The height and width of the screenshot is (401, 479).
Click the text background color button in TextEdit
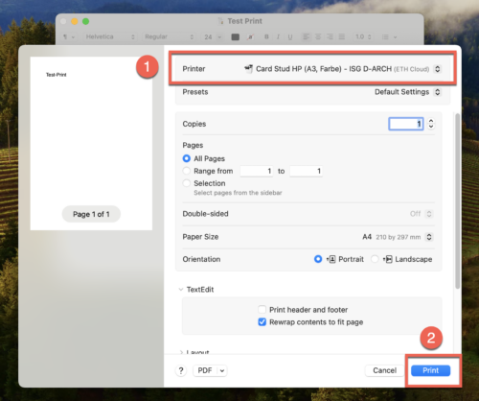pyautogui.click(x=251, y=37)
